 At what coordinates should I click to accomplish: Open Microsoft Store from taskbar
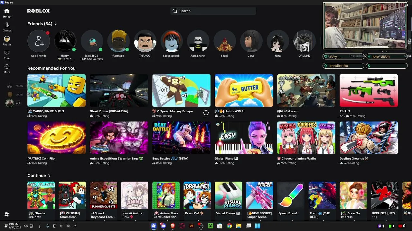click(220, 226)
